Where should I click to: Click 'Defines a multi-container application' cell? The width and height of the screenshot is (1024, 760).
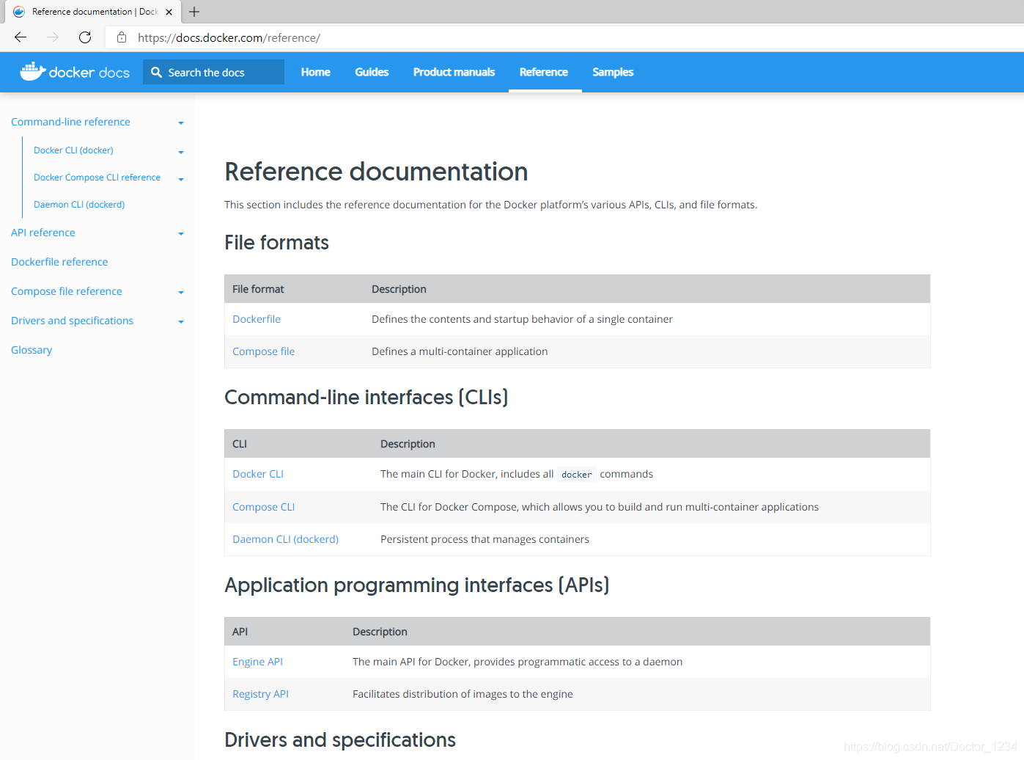tap(460, 351)
